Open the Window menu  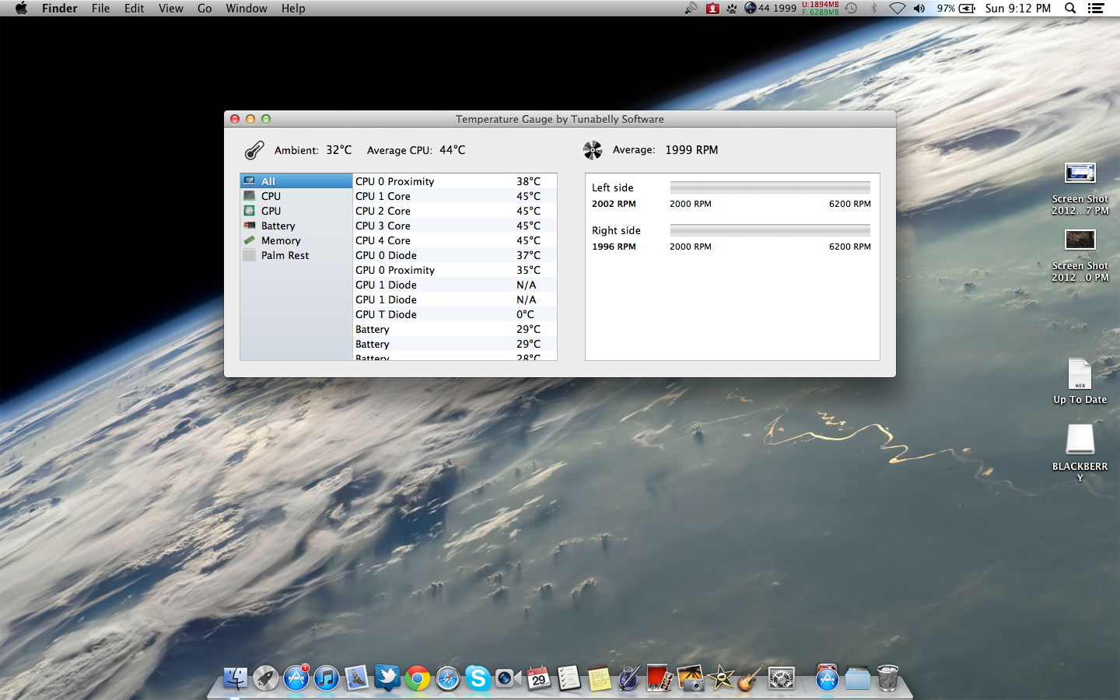click(x=247, y=9)
